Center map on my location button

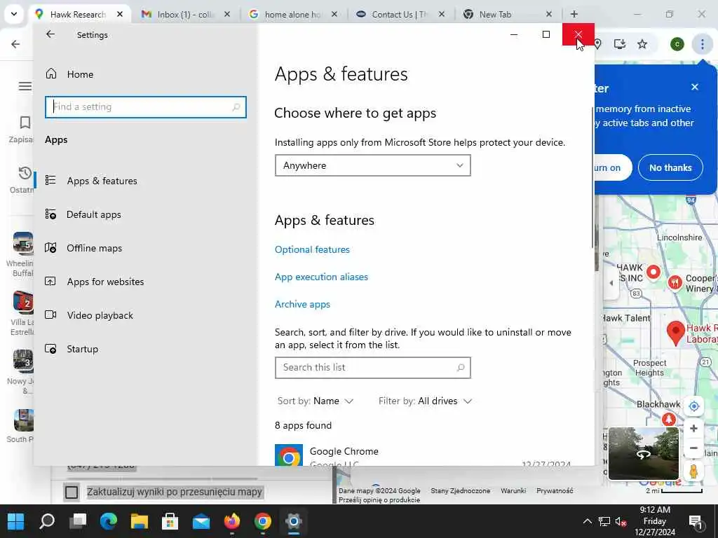[x=693, y=406]
